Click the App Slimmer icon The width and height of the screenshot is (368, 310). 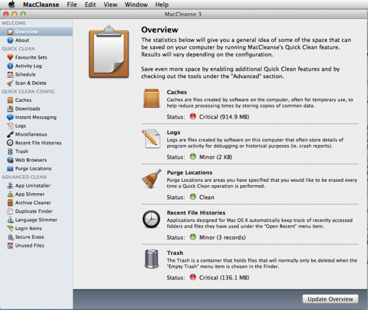pyautogui.click(x=10, y=194)
